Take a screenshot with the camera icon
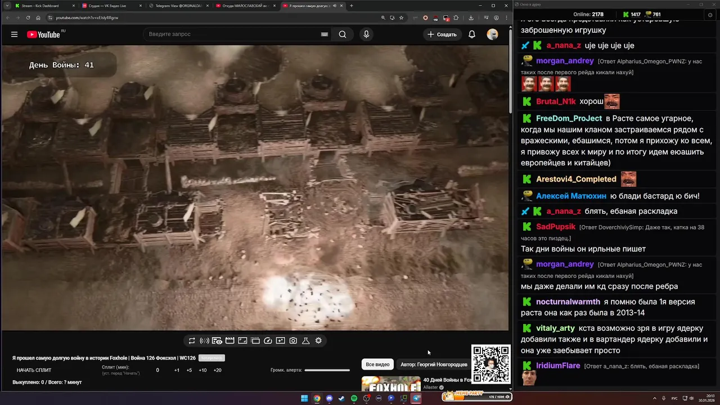This screenshot has width=720, height=405. tap(293, 341)
